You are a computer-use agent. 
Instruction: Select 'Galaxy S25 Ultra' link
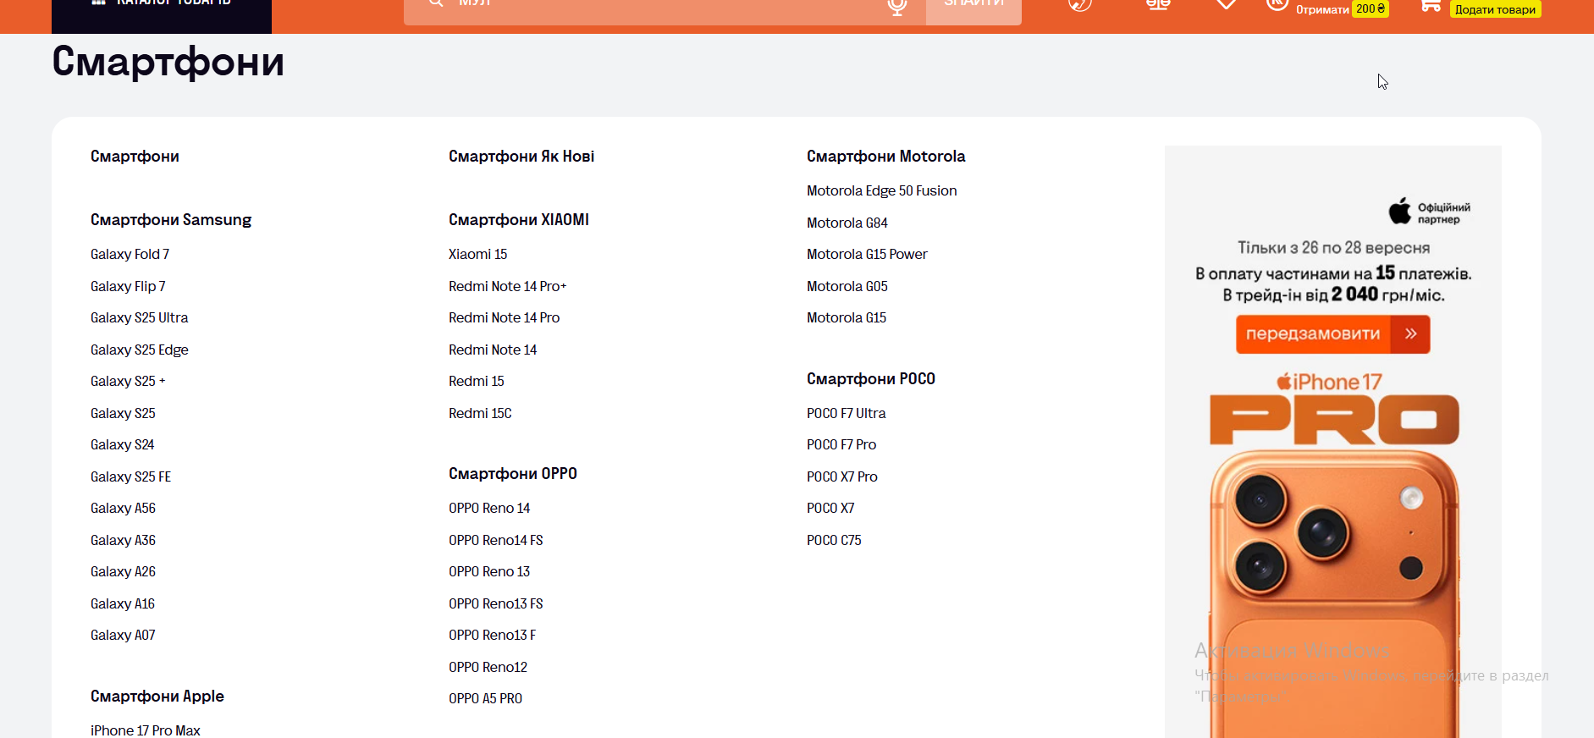140,318
